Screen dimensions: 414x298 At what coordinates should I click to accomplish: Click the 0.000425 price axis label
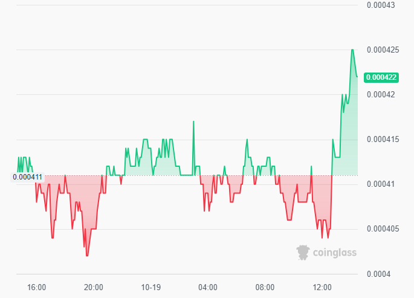click(382, 50)
